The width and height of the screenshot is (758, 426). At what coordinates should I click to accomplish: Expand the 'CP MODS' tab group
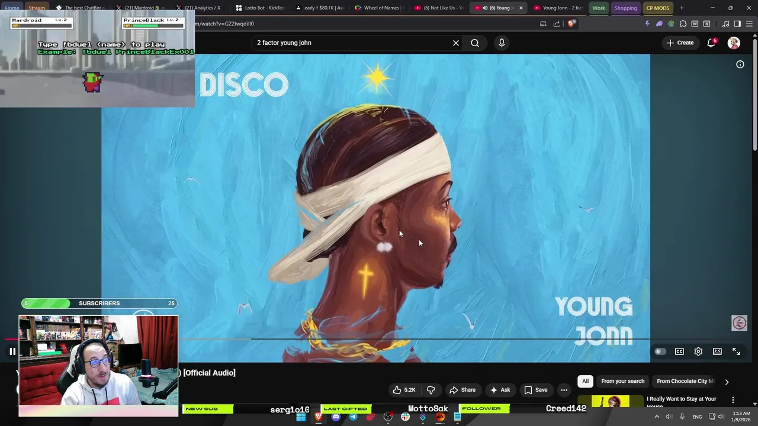click(657, 8)
